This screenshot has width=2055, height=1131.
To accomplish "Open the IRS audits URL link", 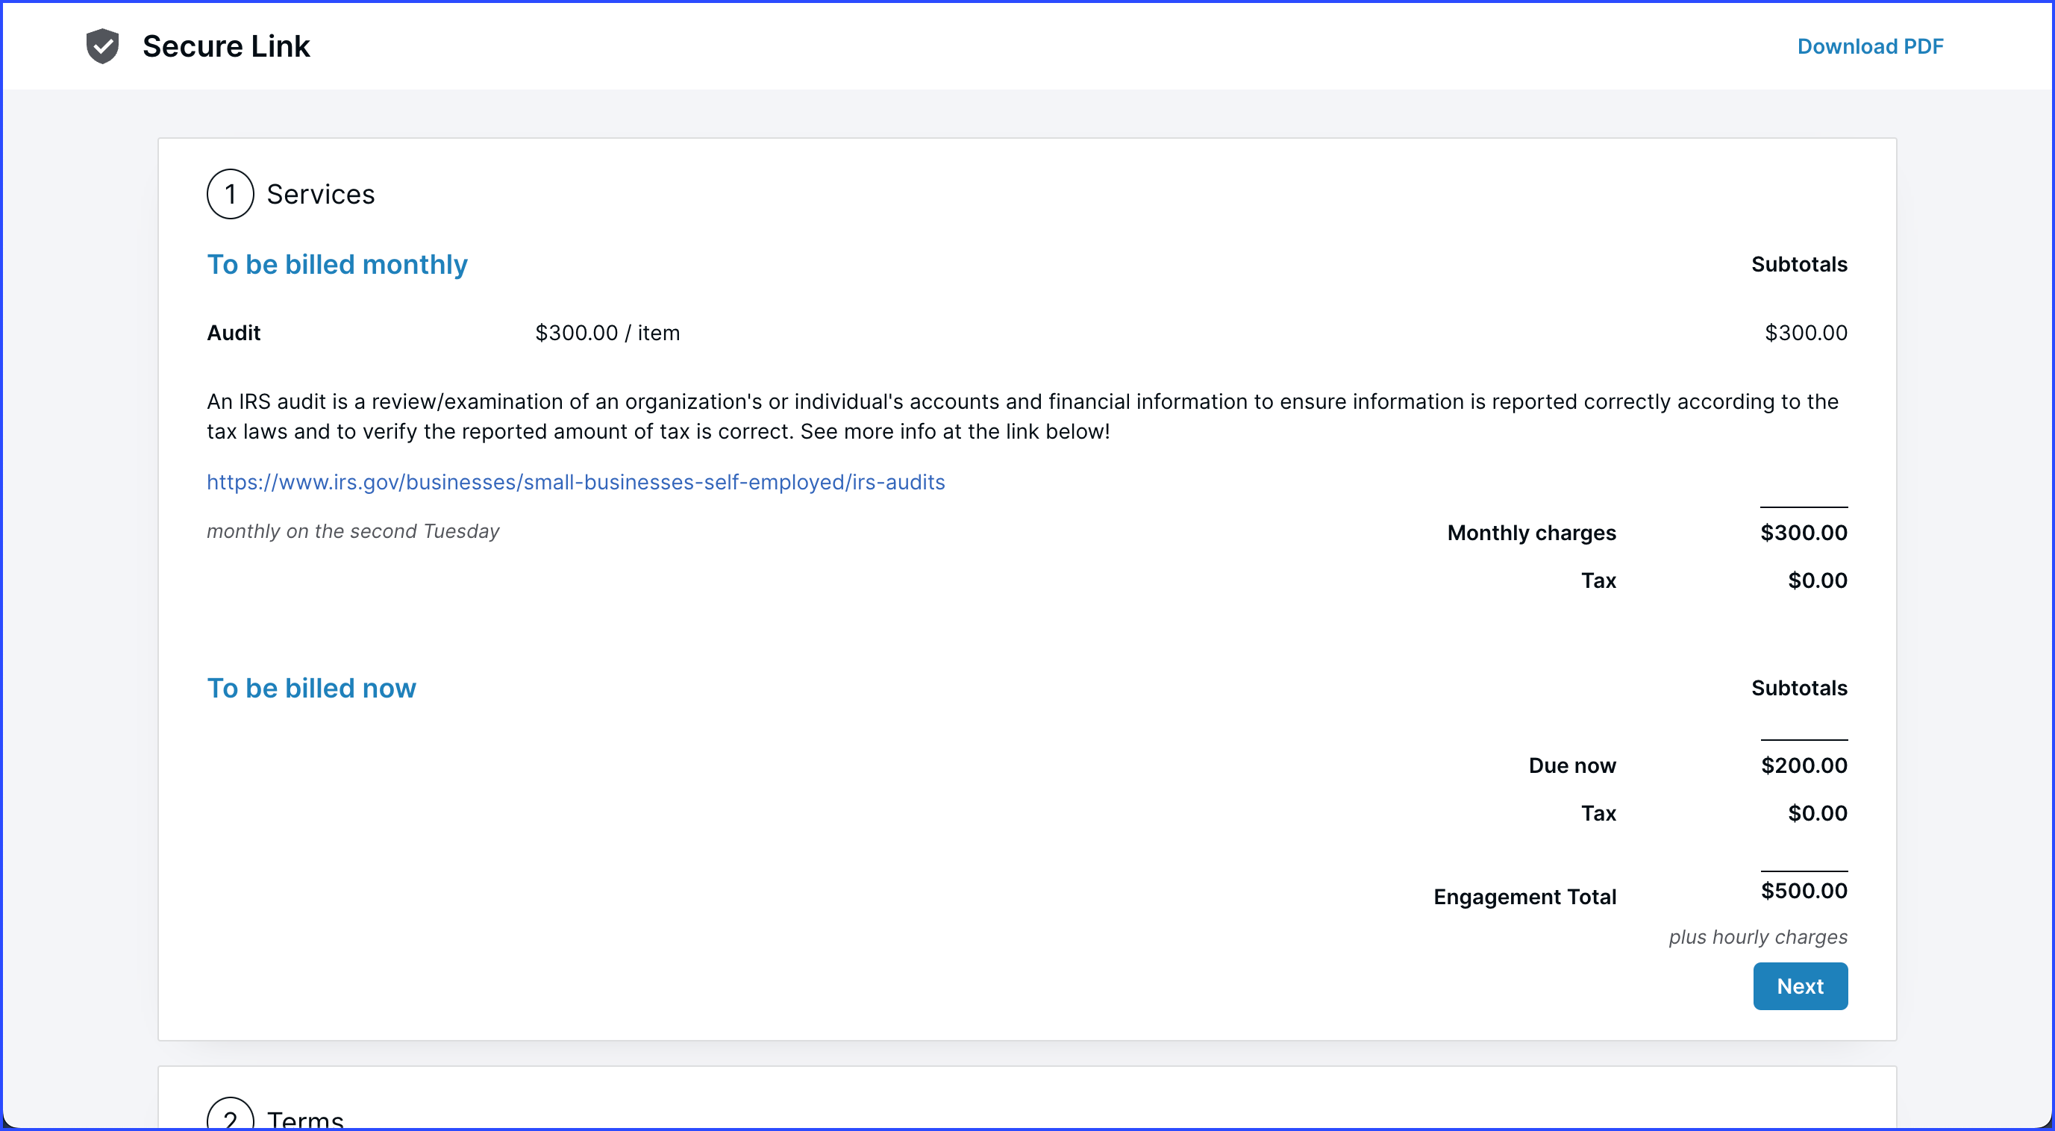I will [x=575, y=482].
